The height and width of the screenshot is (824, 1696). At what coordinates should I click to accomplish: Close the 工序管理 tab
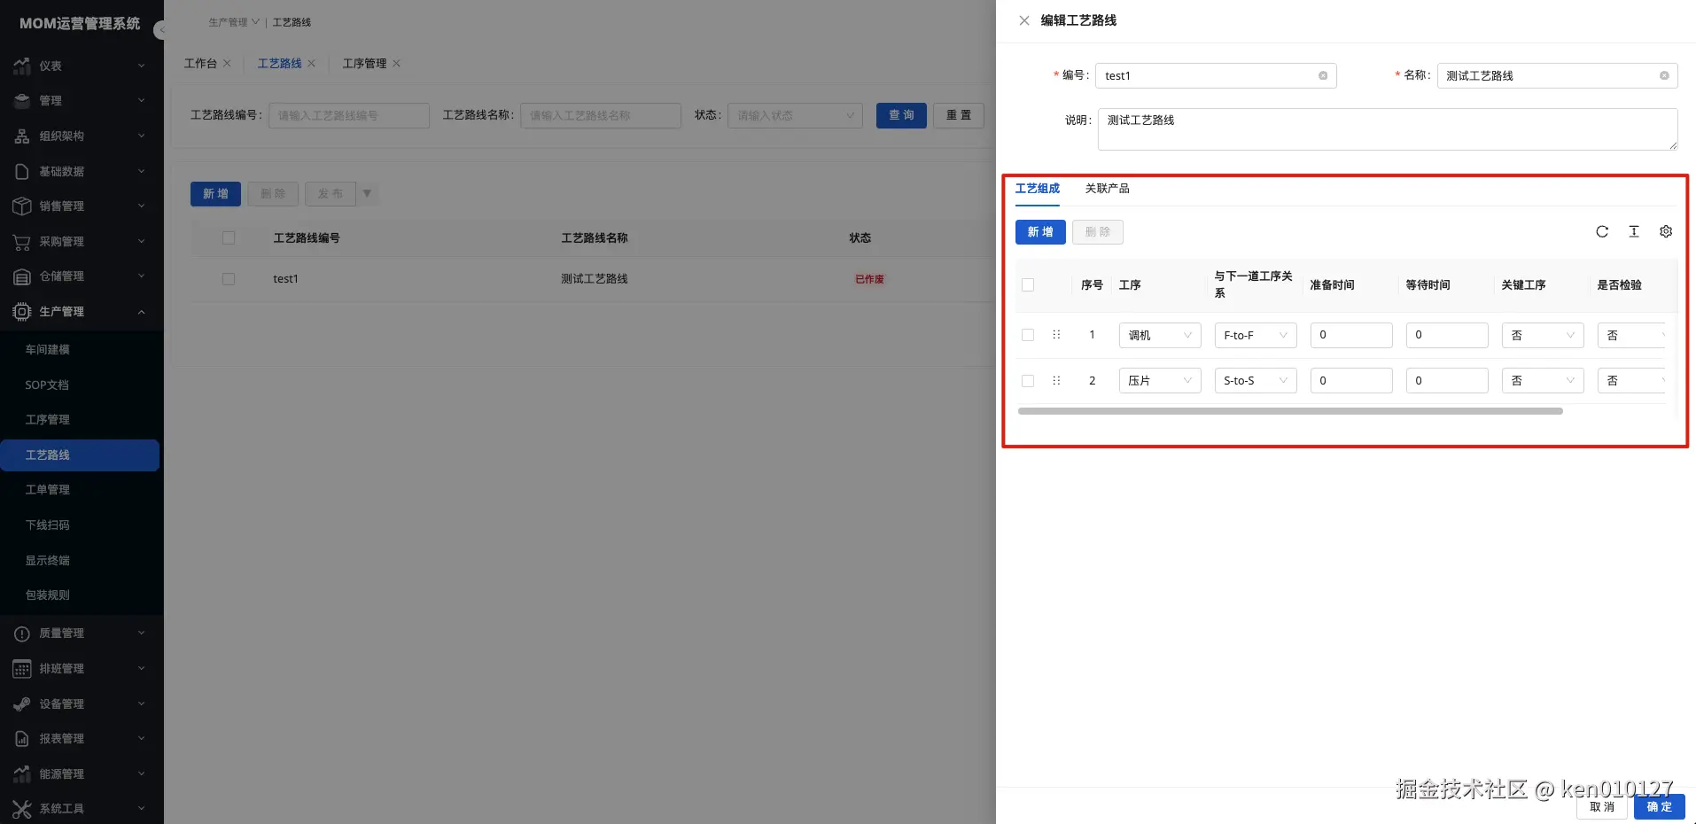point(396,63)
